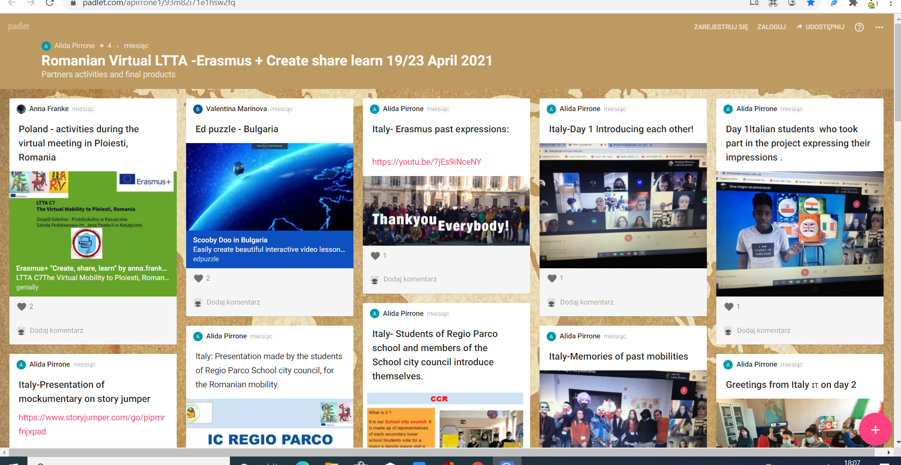Open the three-dot more options menu
The height and width of the screenshot is (465, 901).
(x=879, y=27)
